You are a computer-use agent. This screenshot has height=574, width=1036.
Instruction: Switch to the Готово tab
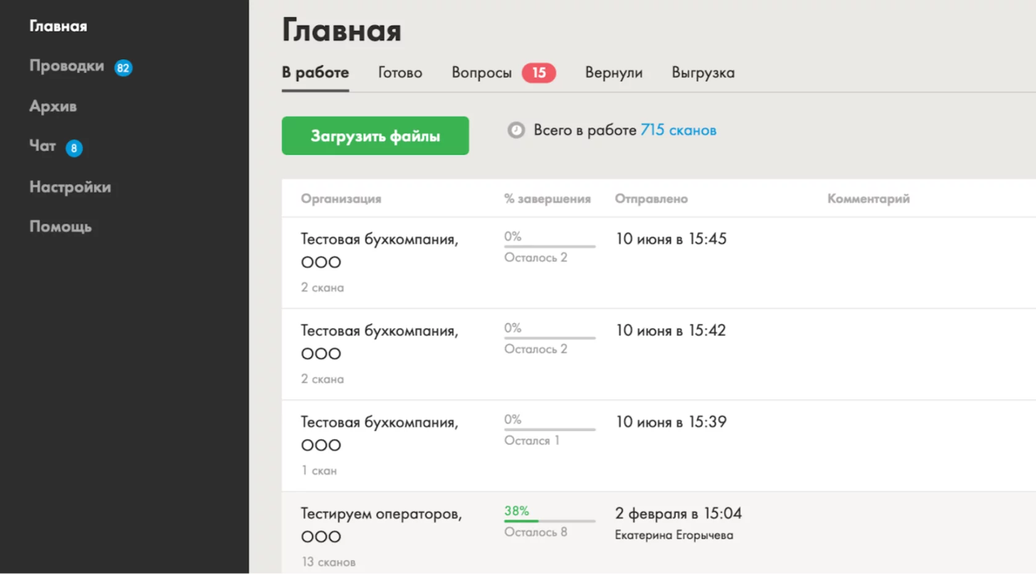coord(400,73)
